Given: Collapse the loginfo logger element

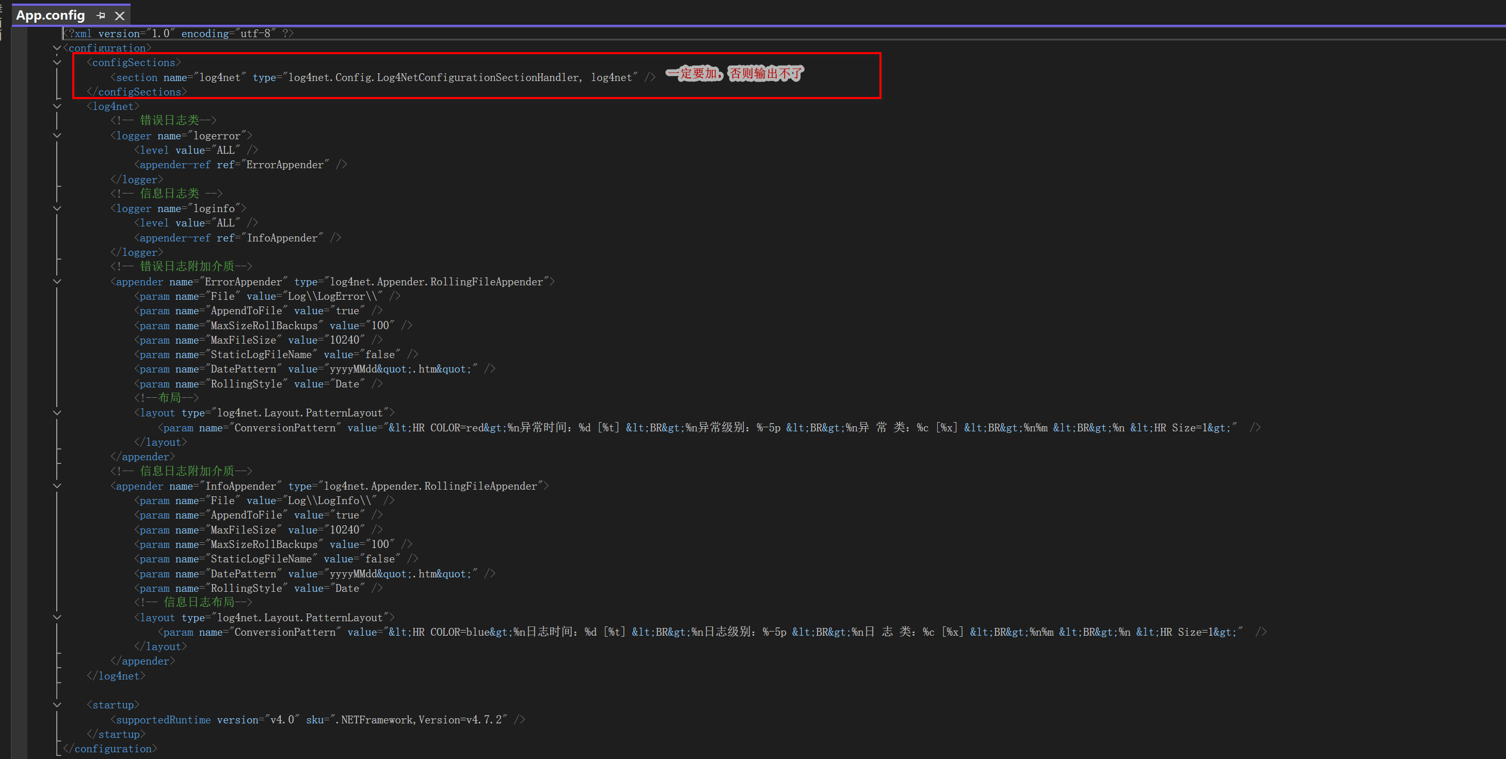Looking at the screenshot, I should (x=57, y=208).
